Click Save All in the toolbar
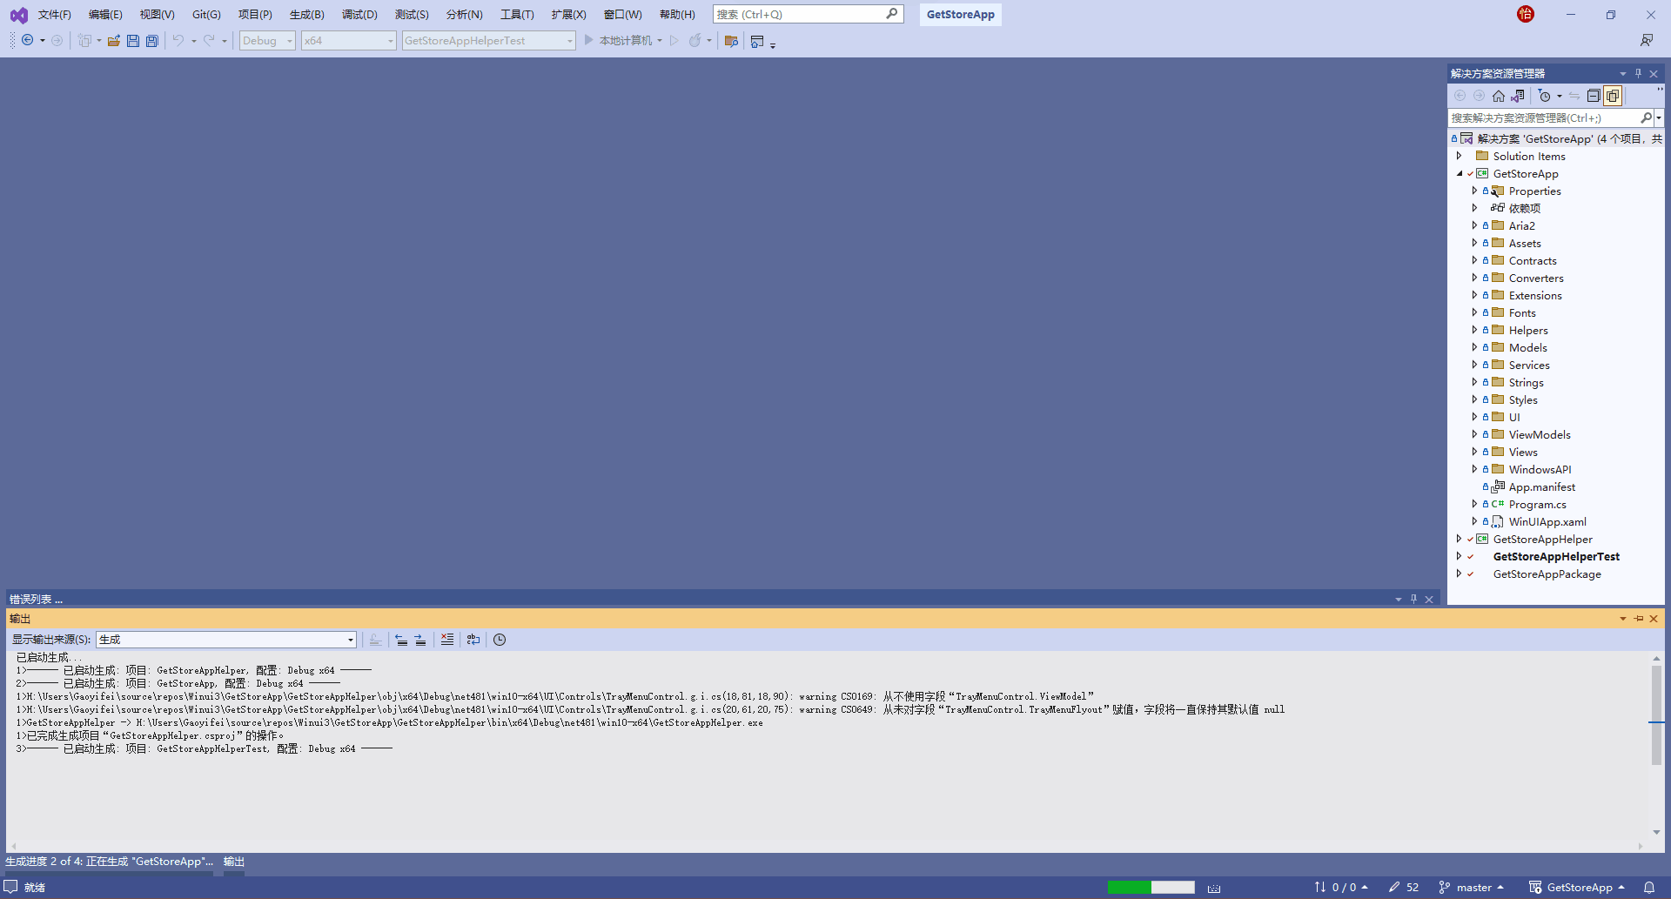 (x=152, y=41)
